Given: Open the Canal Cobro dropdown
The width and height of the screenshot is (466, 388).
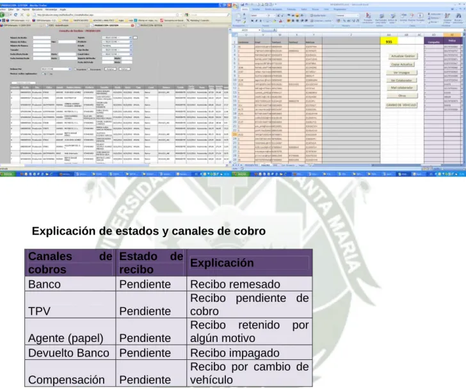Looking at the screenshot, I should [x=117, y=54].
